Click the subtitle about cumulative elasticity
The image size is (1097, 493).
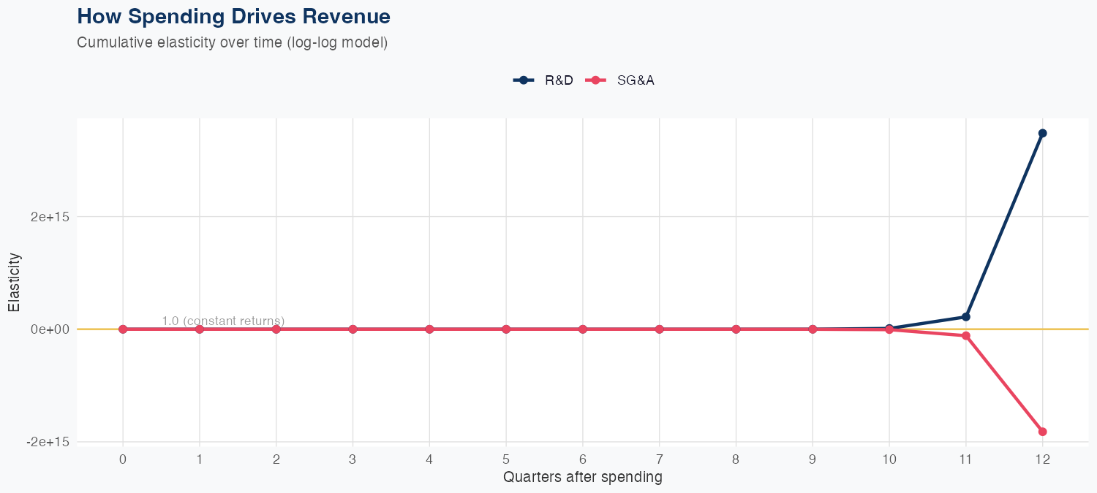(x=232, y=42)
